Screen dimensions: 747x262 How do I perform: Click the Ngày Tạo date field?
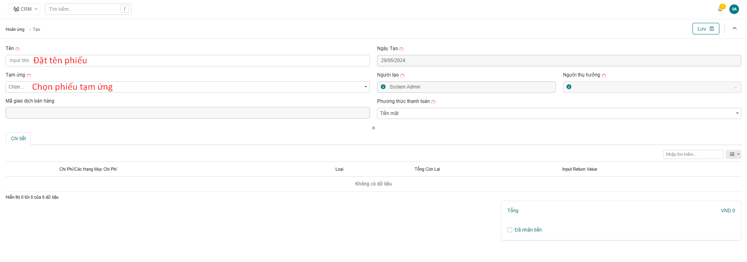(559, 60)
